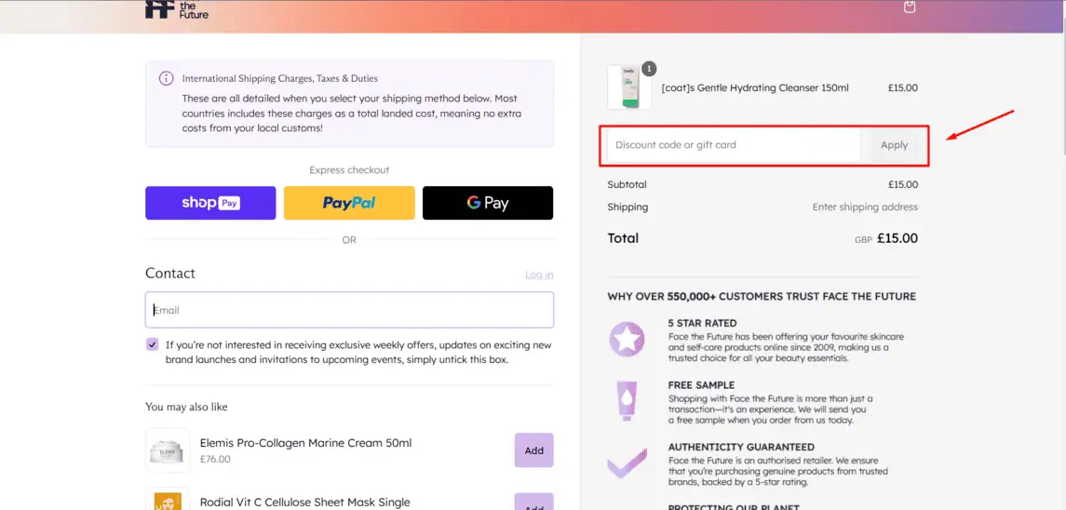Click the Authenticity Guaranteed checkmark icon

pyautogui.click(x=627, y=463)
